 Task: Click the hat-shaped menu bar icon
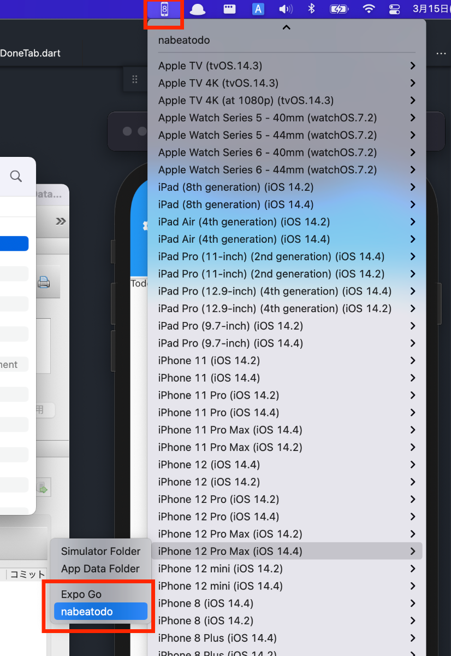(x=197, y=9)
